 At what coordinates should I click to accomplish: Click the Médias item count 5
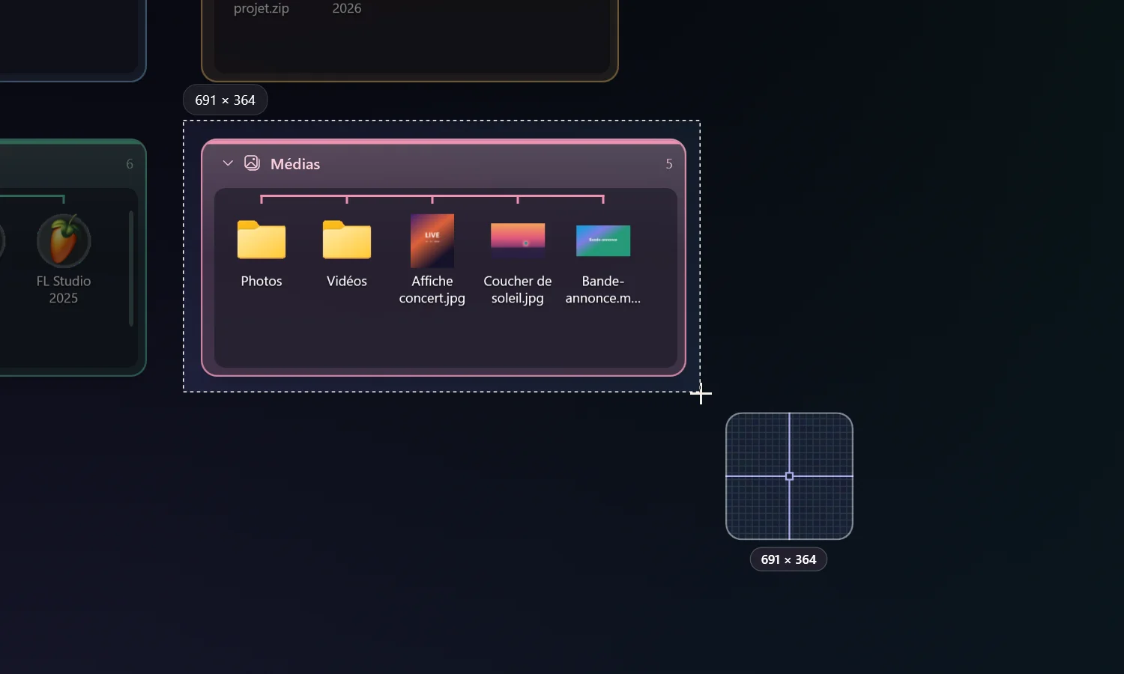[x=669, y=164]
